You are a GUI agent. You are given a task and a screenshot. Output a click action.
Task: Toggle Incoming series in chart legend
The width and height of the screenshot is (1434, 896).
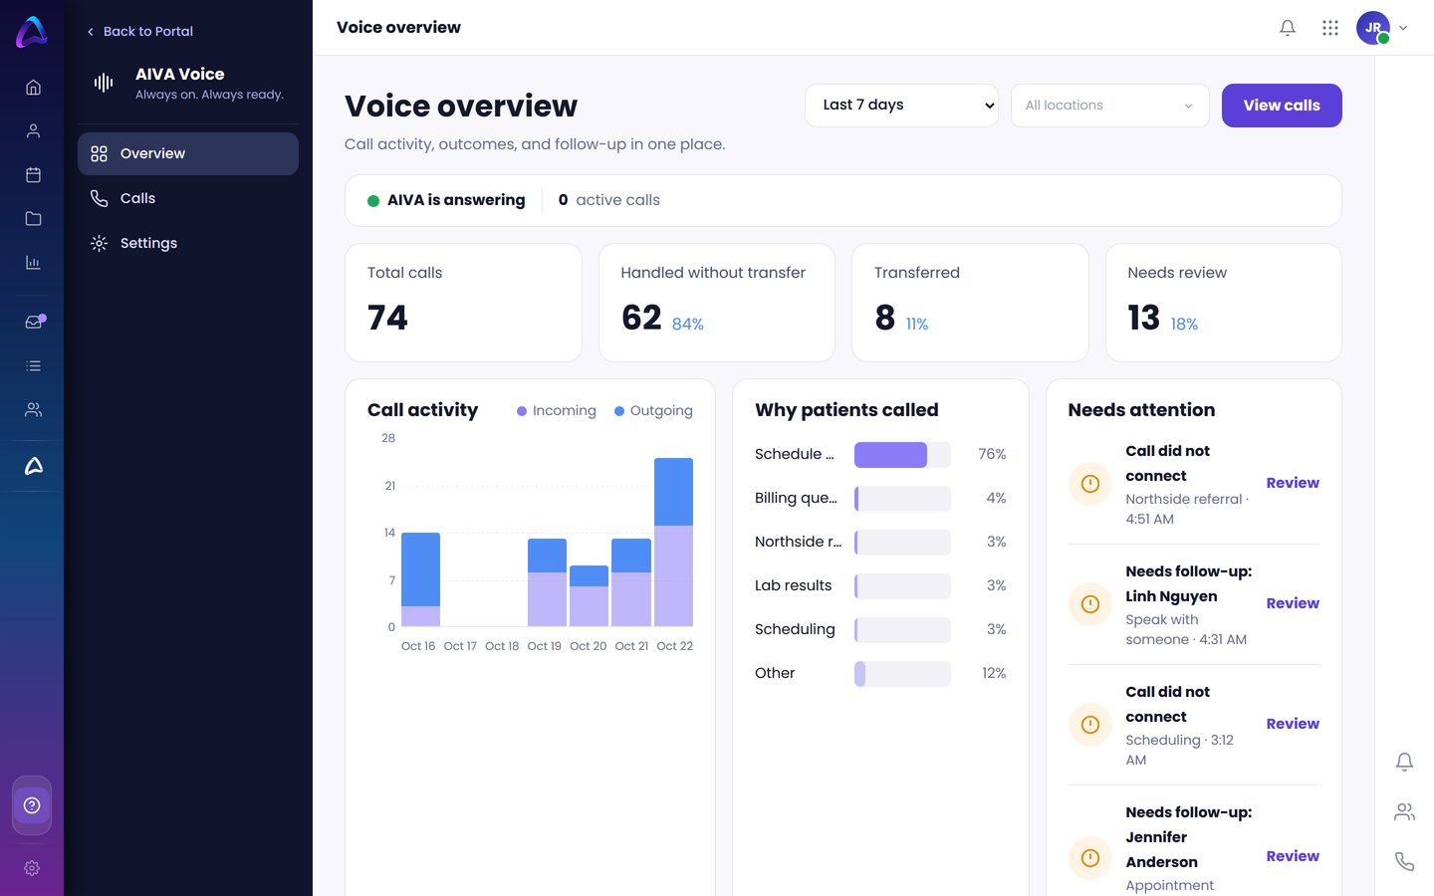click(x=556, y=410)
